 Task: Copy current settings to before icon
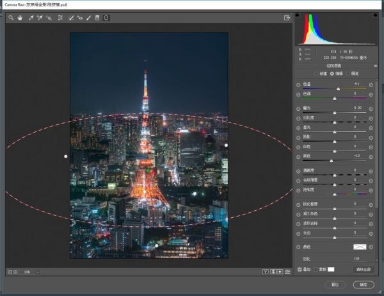pyautogui.click(x=280, y=272)
